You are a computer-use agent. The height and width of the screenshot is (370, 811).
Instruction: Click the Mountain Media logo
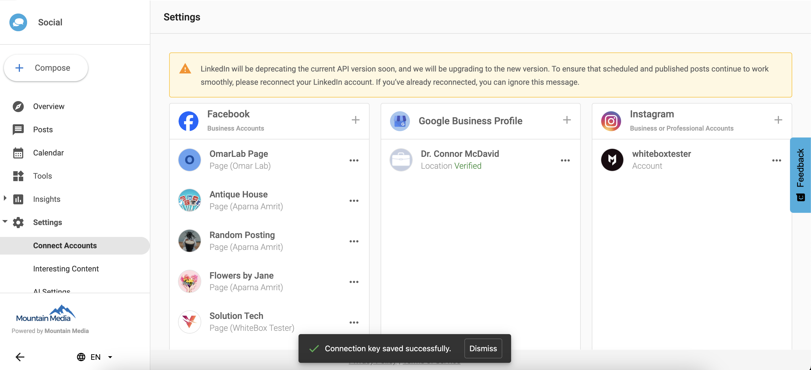click(46, 313)
